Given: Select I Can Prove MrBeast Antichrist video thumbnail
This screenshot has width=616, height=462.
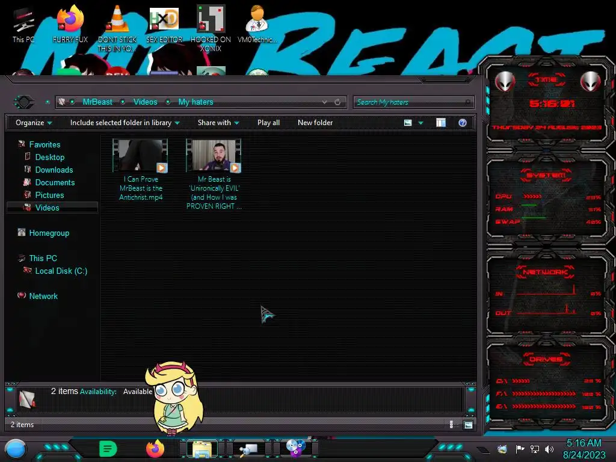Looking at the screenshot, I should 140,156.
